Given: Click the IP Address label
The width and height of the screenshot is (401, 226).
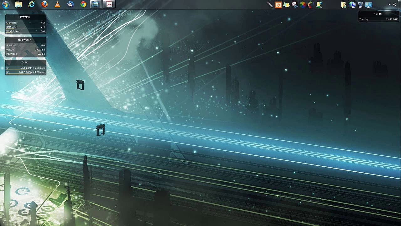Looking at the screenshot, I should click(x=12, y=45).
